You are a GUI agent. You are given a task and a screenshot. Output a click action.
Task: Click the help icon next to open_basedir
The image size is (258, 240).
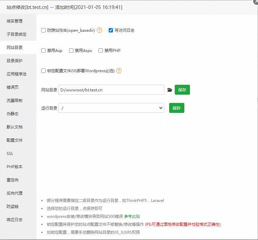(x=99, y=30)
